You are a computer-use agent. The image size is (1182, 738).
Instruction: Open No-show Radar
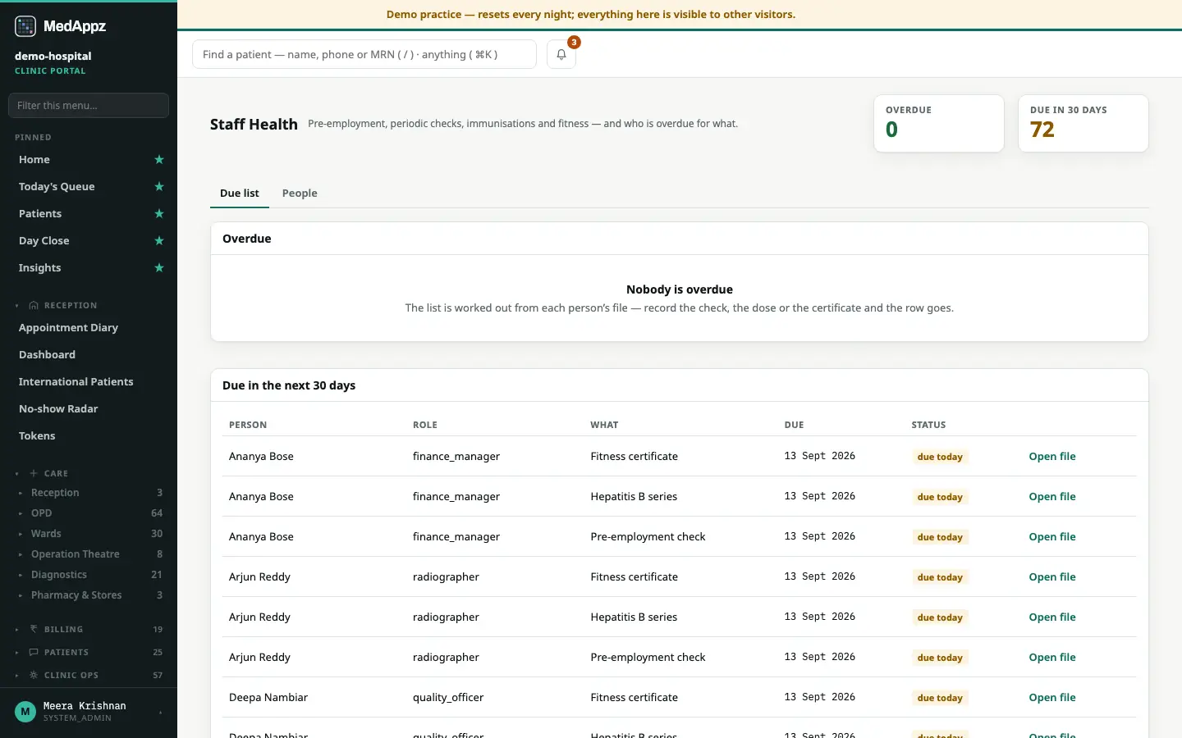[x=58, y=409]
